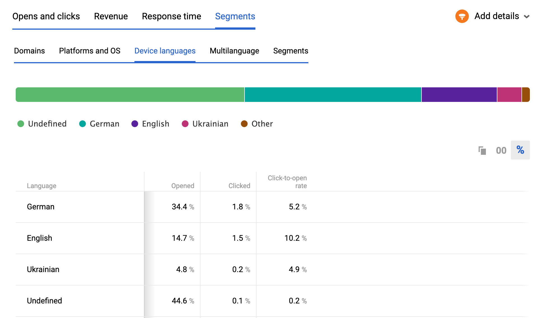Open the Opens and clicks tab

coord(46,16)
